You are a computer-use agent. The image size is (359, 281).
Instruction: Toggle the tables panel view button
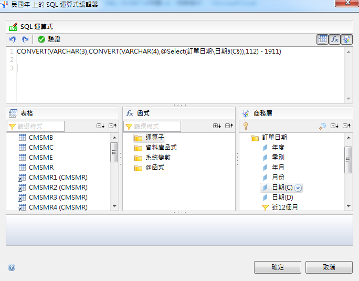click(x=323, y=39)
